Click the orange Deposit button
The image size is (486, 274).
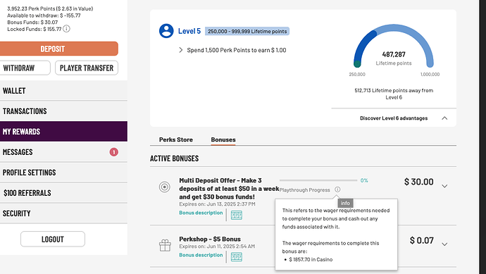tap(58, 49)
